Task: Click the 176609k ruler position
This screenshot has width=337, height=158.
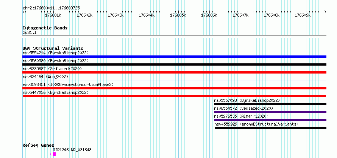Action: click(x=303, y=15)
